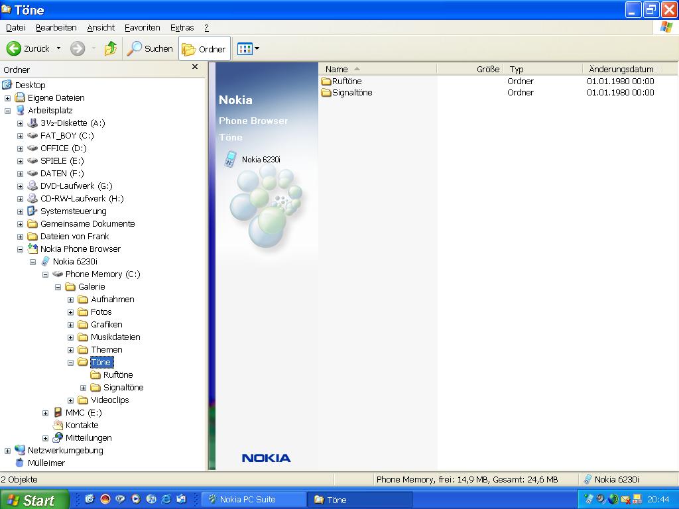Viewport: 679px width, 509px height.
Task: Open the Windows Start button
Action: point(34,500)
